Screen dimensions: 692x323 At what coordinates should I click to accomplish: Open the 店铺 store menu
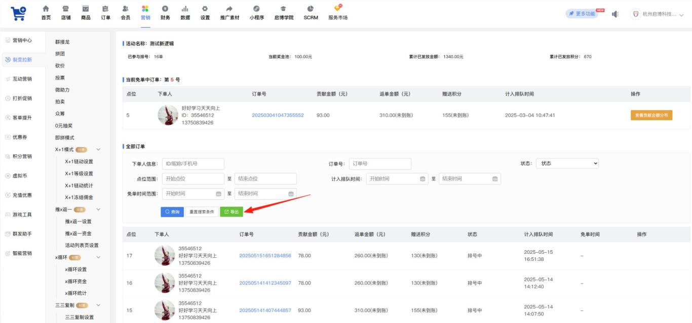[x=66, y=13]
